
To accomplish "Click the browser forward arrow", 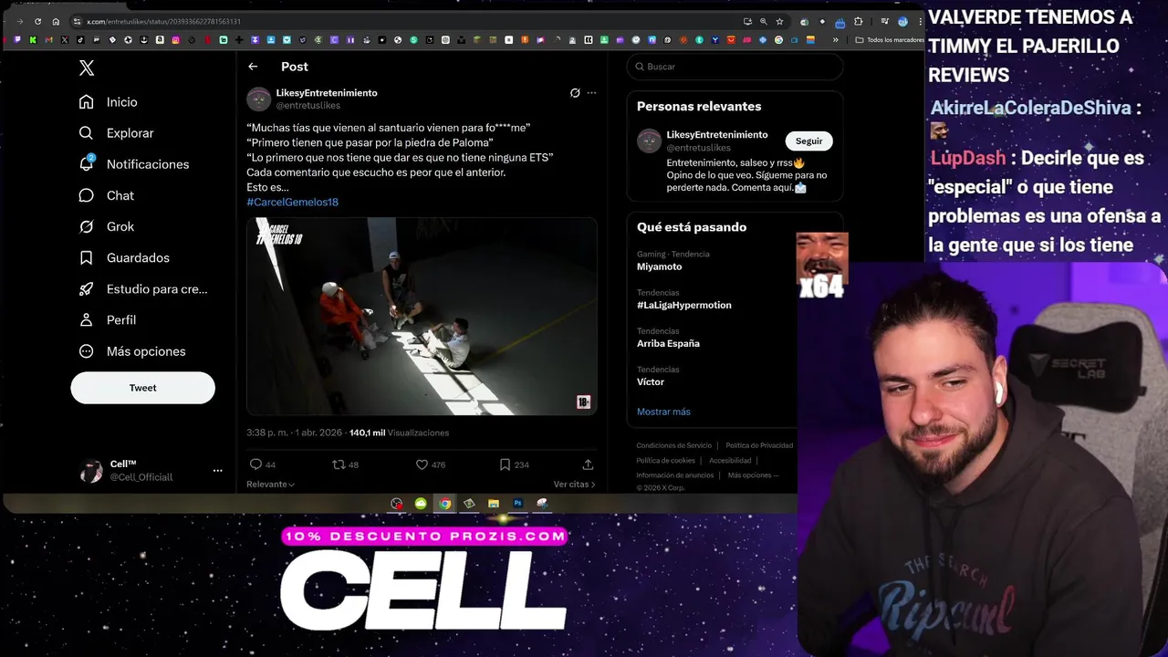I will point(19,21).
